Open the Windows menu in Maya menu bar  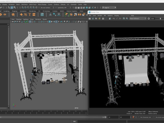12,4
